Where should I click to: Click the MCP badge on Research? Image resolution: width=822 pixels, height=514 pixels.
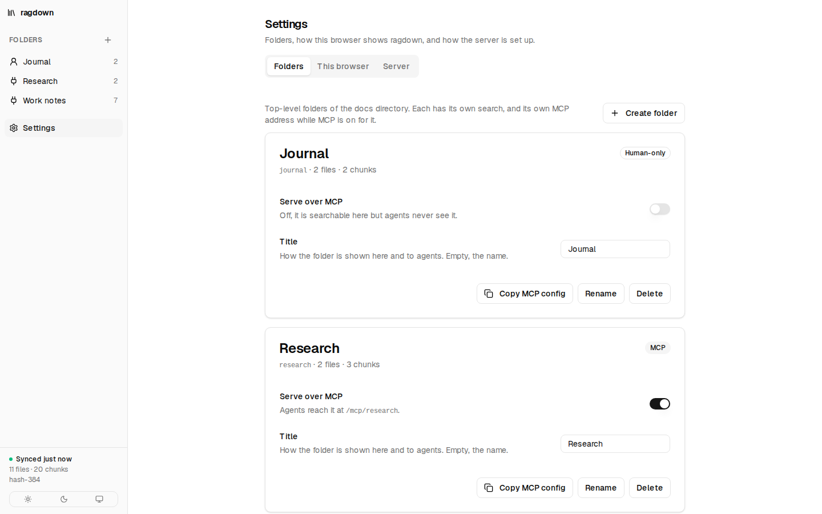click(658, 348)
